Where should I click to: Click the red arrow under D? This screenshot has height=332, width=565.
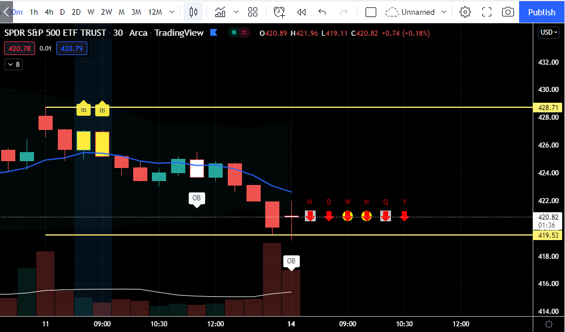[329, 216]
